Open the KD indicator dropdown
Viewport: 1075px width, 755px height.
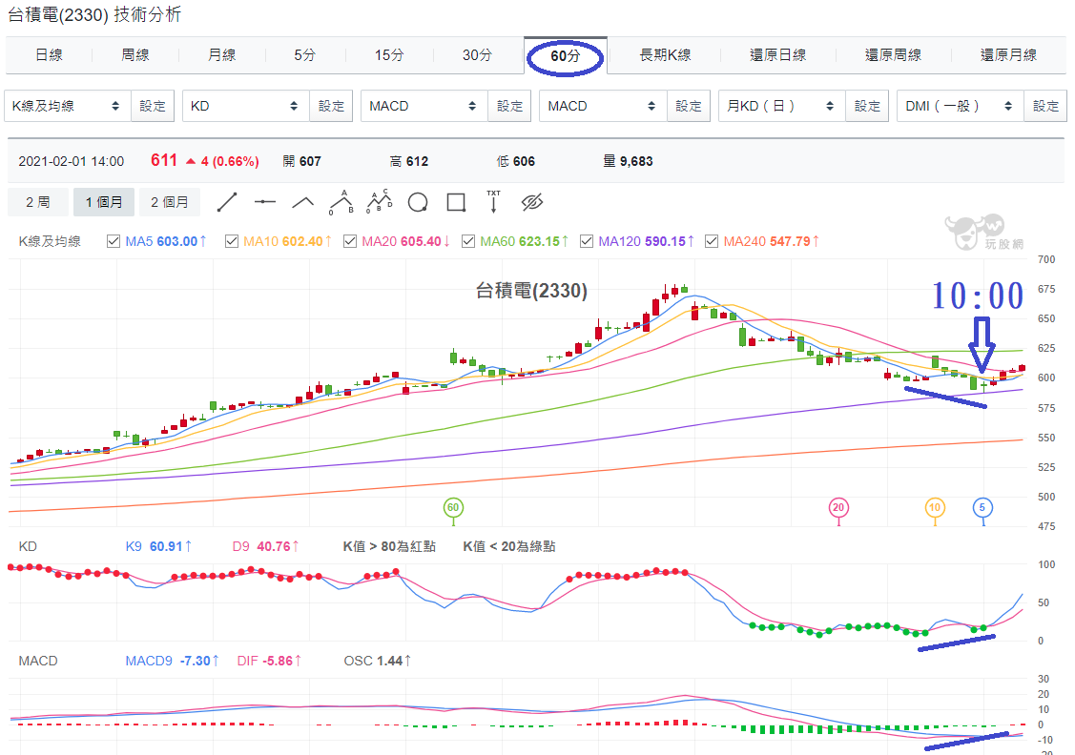(x=245, y=106)
